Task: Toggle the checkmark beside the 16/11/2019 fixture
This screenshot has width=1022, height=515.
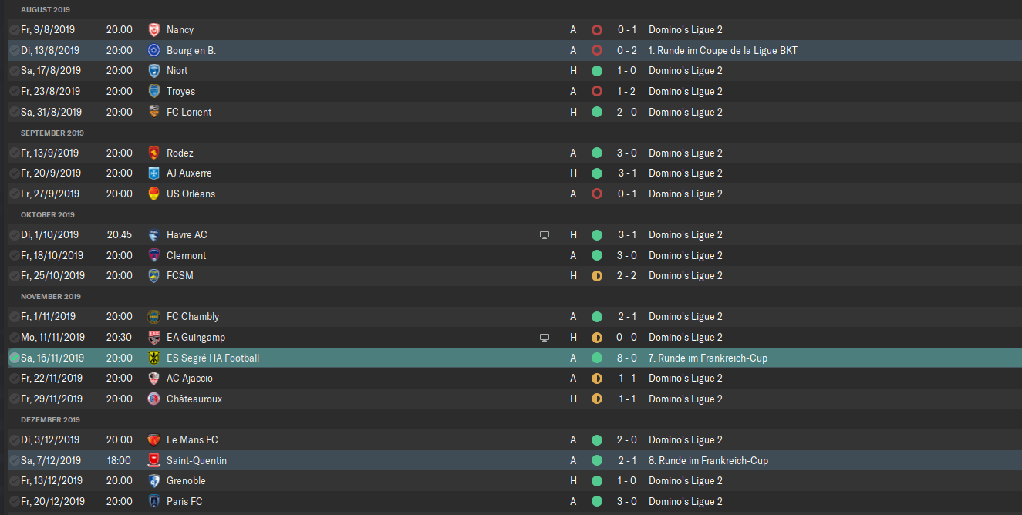Action: pyautogui.click(x=15, y=358)
